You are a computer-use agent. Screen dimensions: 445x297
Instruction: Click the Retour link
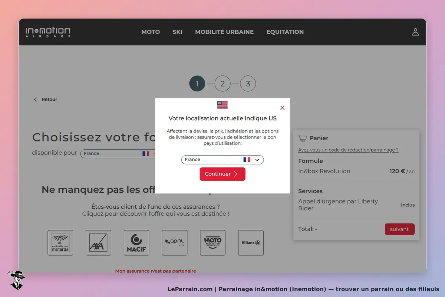coord(49,99)
